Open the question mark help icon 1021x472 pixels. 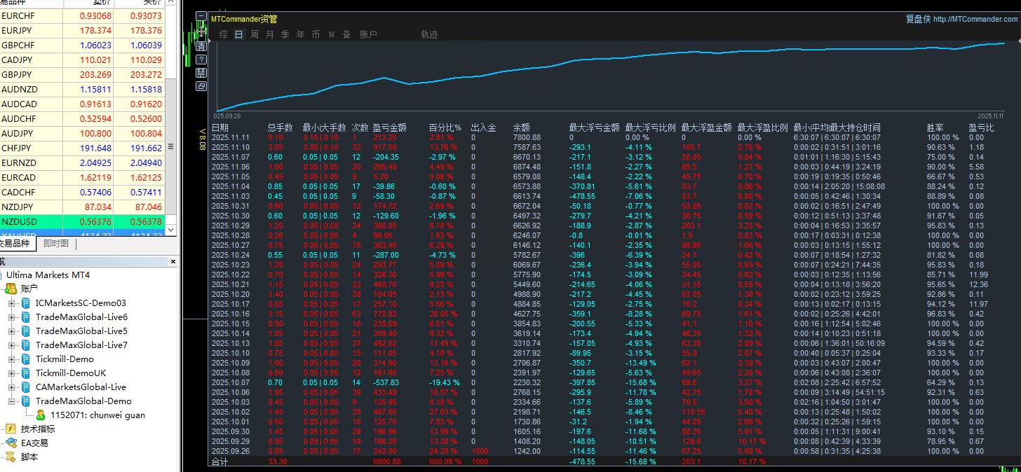point(201,59)
